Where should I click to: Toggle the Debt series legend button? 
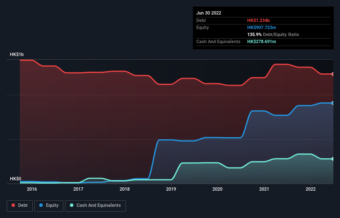point(19,206)
